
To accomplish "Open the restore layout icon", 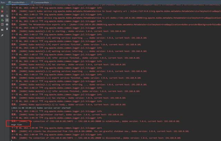I will 2,30.
